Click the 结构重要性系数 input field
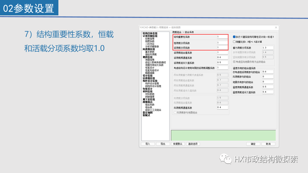 click(222, 37)
